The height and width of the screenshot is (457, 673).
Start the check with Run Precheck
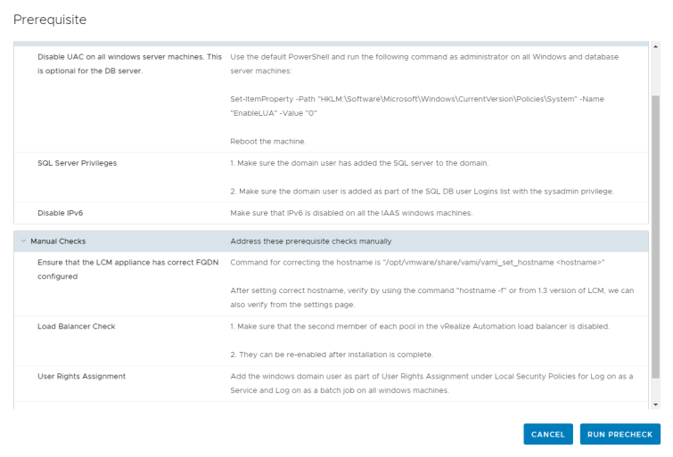(x=620, y=434)
